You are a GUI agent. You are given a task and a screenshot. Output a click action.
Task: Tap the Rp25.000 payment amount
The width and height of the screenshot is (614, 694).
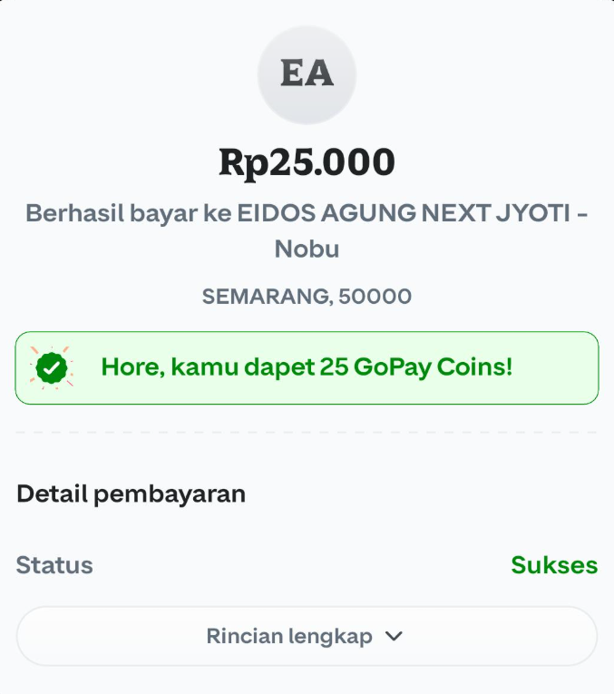coord(307,162)
